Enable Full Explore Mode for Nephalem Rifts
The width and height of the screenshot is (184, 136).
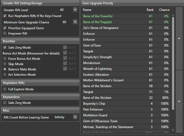(x=5, y=89)
